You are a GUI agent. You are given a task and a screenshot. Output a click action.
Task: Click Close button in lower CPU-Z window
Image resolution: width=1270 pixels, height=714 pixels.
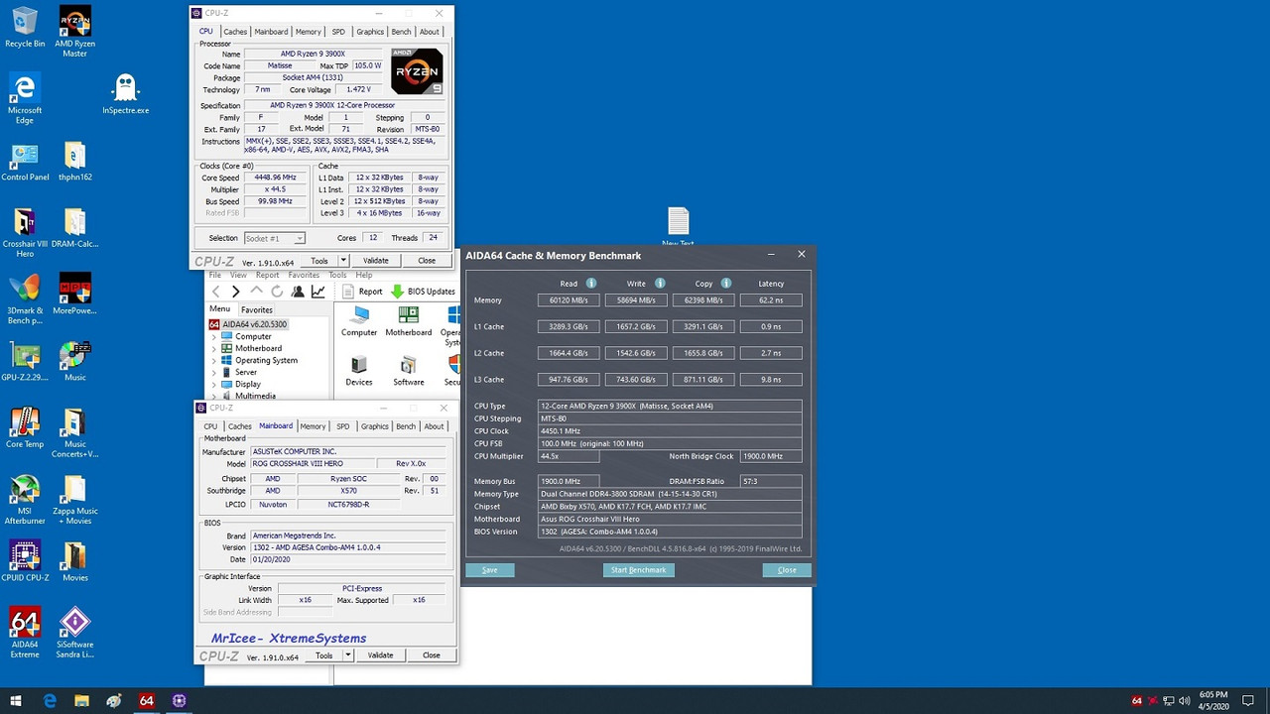(432, 655)
